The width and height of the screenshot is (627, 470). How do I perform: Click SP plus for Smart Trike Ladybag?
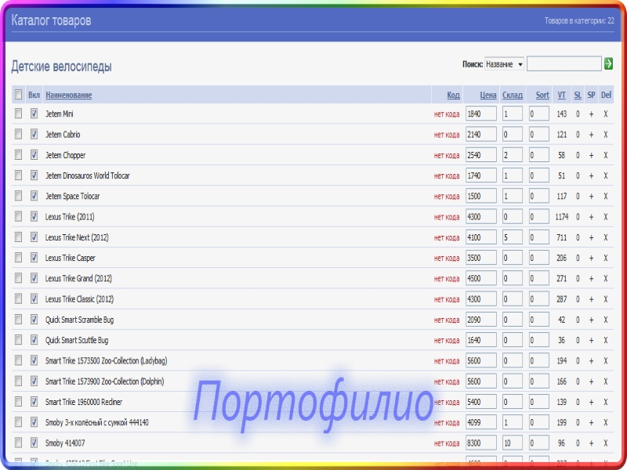(x=591, y=361)
